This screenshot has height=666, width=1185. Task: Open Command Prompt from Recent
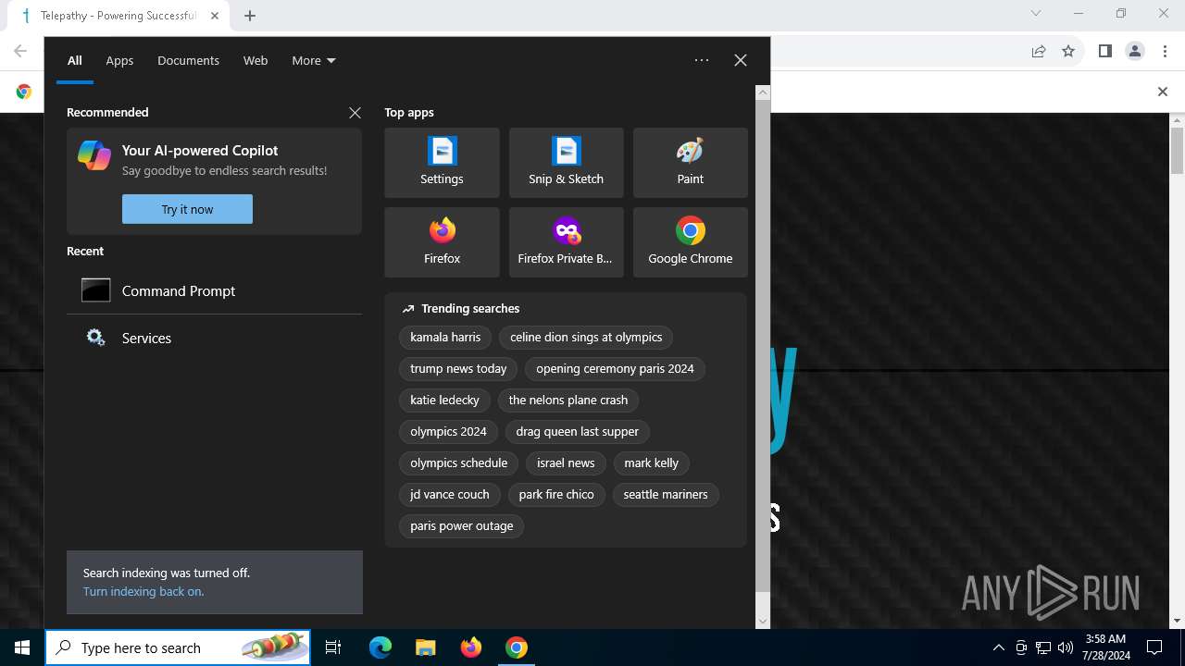(x=214, y=290)
